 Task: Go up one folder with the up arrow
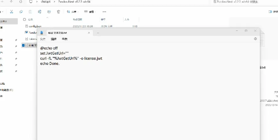coord(11,2)
